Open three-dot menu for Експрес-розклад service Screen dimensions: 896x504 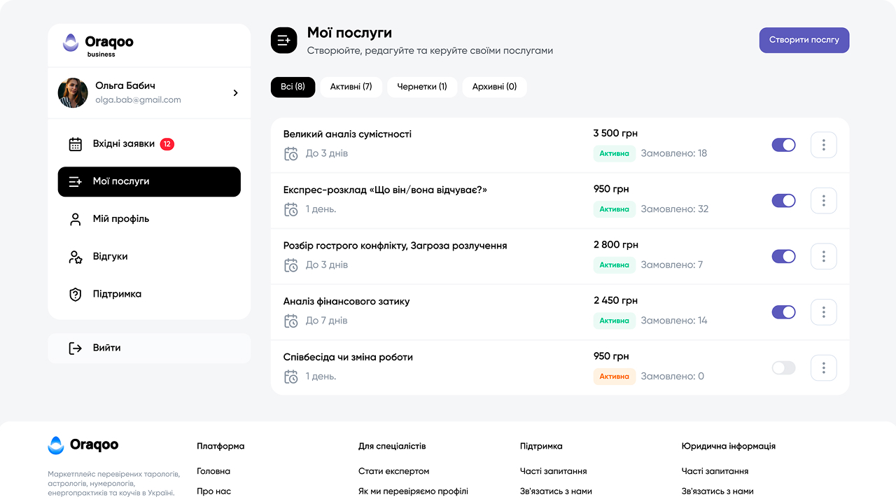[x=824, y=201]
